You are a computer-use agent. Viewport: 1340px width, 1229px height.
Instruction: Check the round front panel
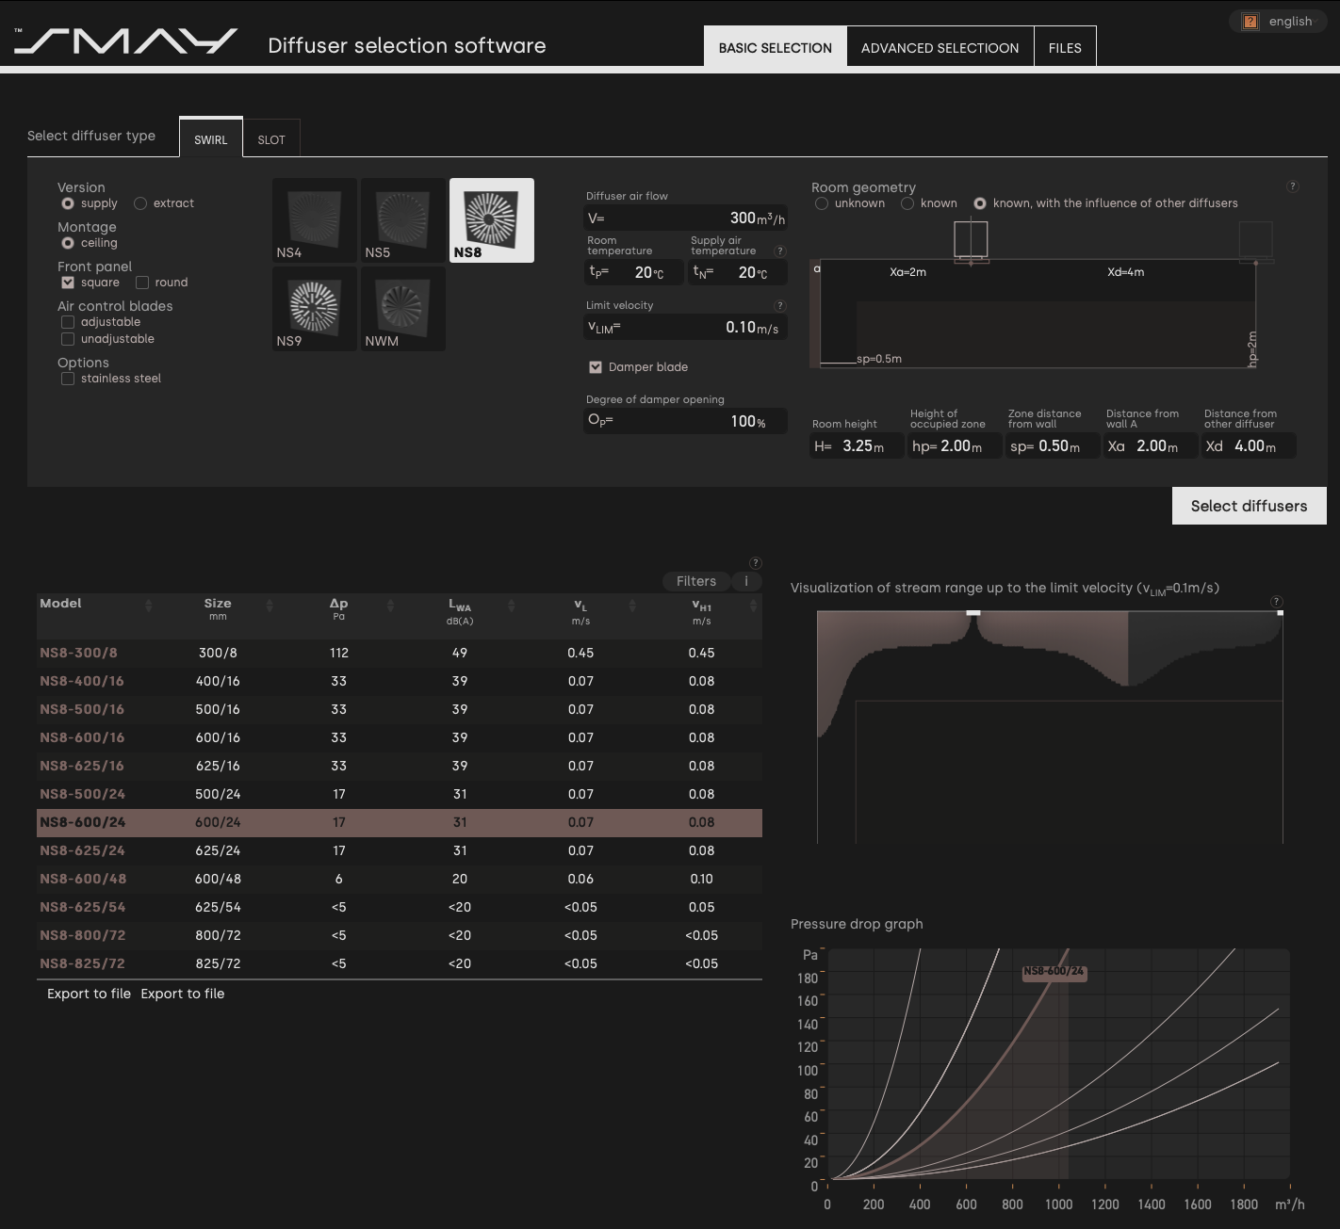[x=142, y=283]
